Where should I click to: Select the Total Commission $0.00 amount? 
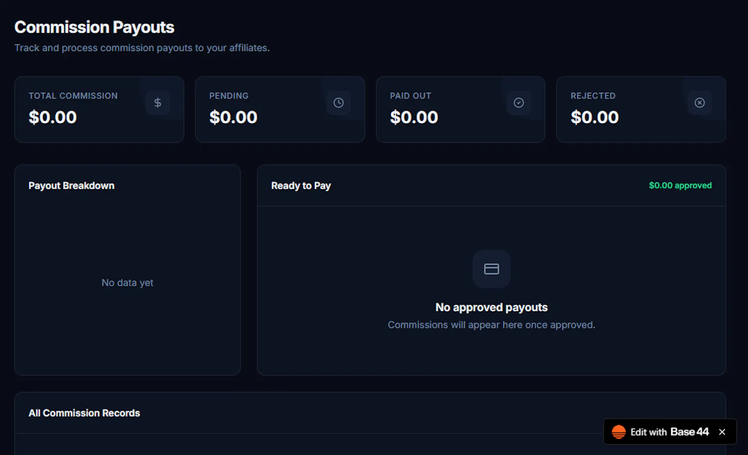point(52,117)
